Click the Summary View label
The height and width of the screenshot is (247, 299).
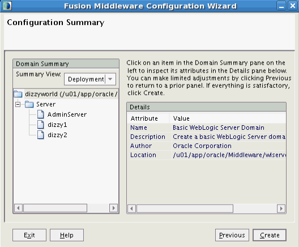tap(39, 74)
